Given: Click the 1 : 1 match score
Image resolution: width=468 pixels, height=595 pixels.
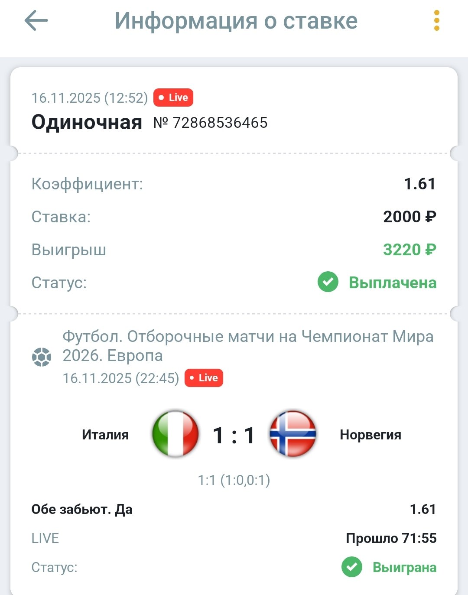Looking at the screenshot, I should click(234, 435).
